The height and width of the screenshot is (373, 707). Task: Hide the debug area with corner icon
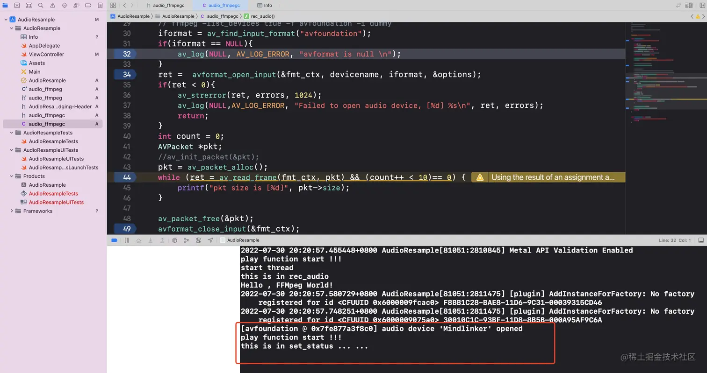point(701,240)
